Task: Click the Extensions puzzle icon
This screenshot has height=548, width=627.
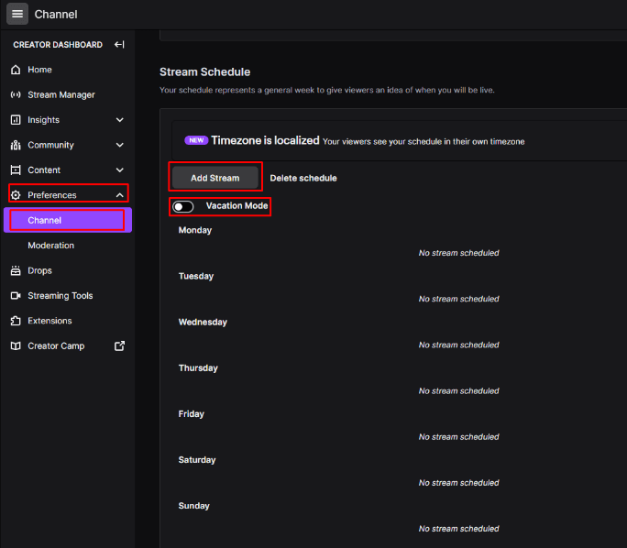Action: click(x=16, y=321)
